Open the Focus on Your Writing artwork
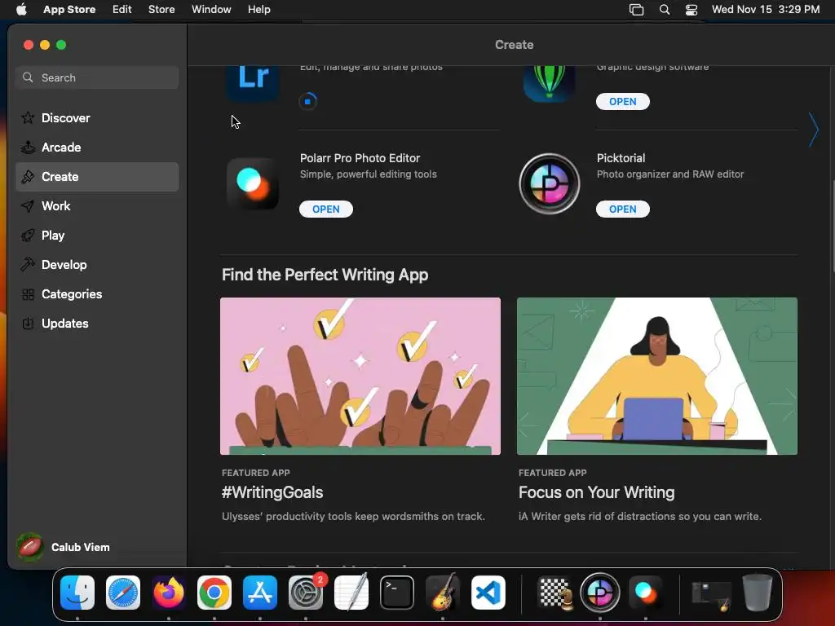Screen dimensions: 835x626 pos(656,377)
